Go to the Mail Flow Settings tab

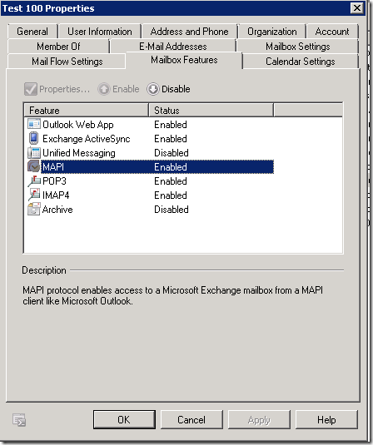[x=67, y=62]
